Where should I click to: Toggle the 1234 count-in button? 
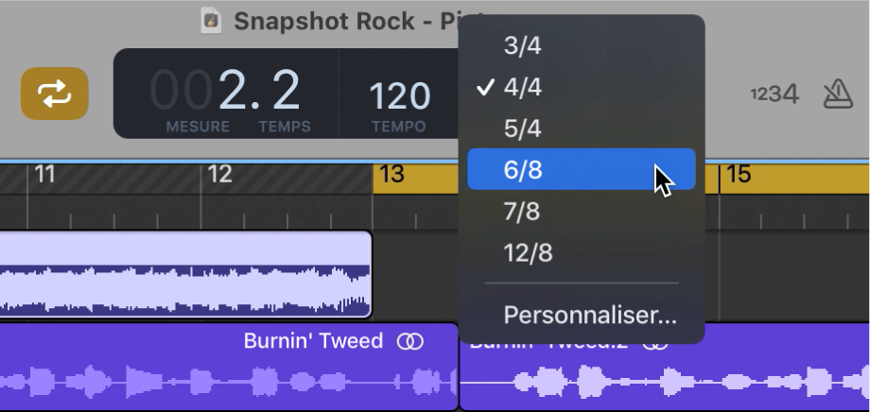point(774,94)
